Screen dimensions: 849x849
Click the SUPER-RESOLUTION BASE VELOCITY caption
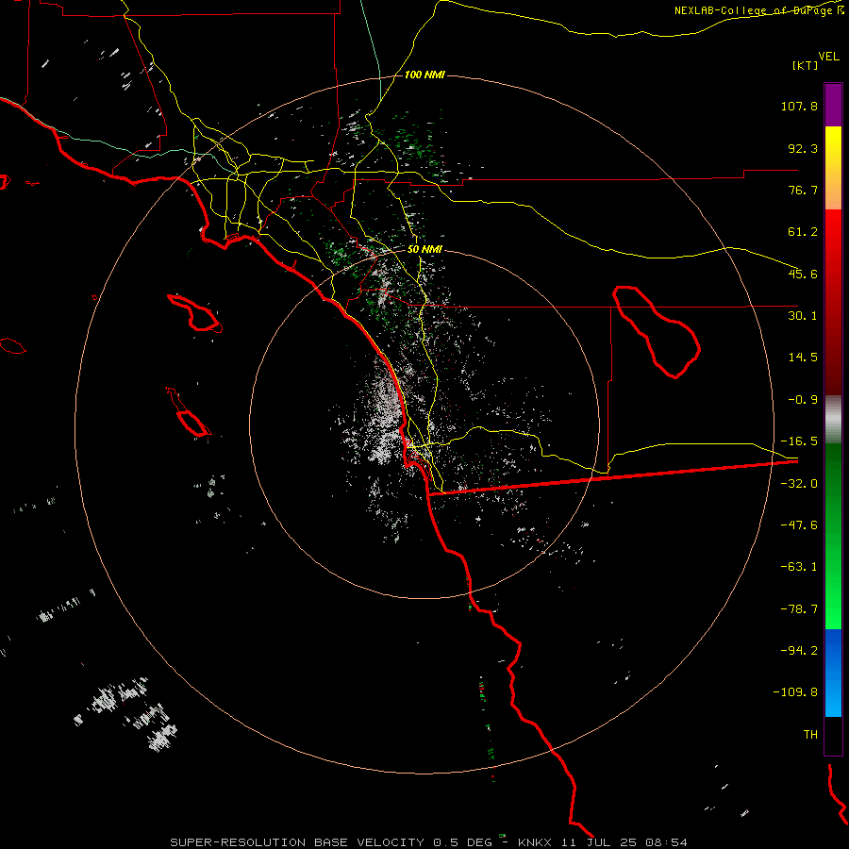[297, 842]
